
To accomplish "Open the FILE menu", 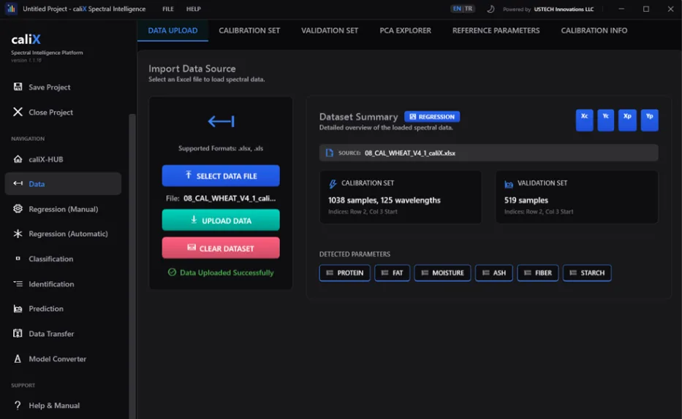I will coord(168,9).
